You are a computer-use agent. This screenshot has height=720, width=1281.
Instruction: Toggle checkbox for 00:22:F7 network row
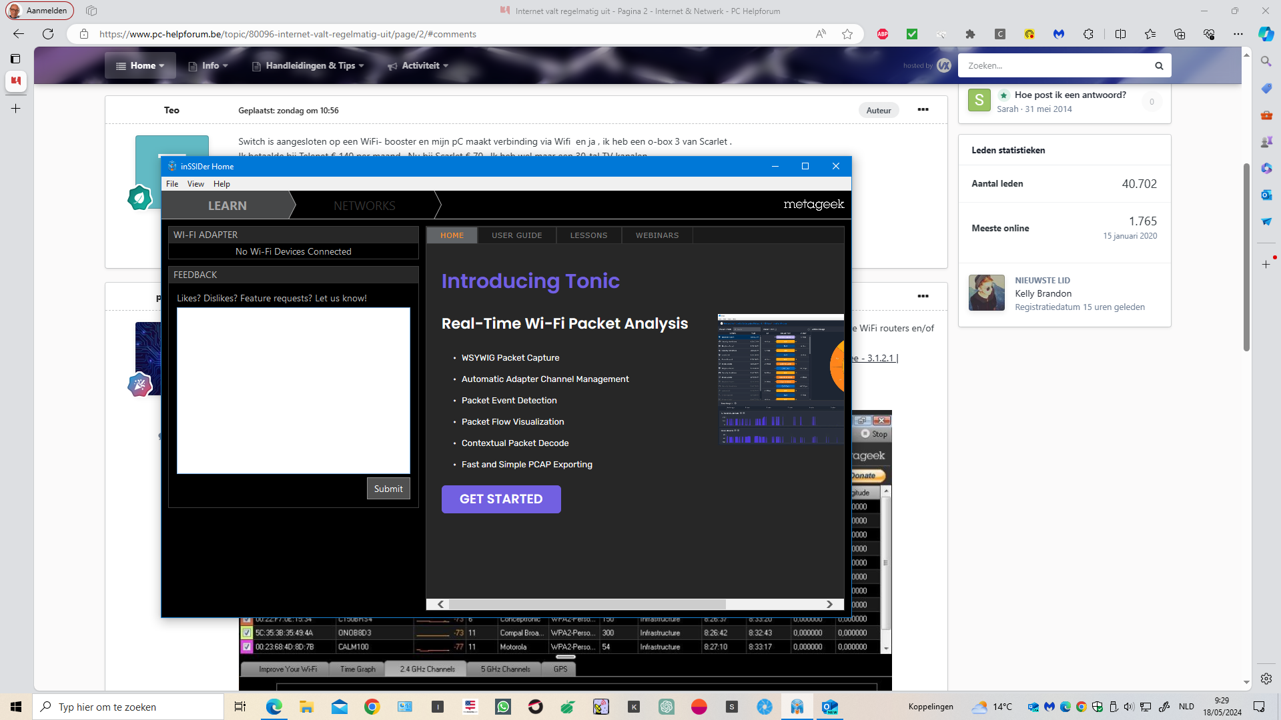247,620
